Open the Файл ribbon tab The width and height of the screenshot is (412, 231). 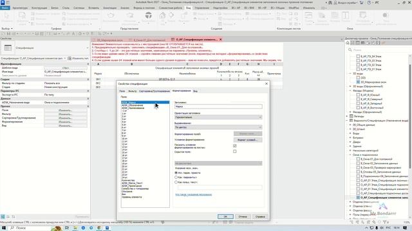[x=5, y=8]
